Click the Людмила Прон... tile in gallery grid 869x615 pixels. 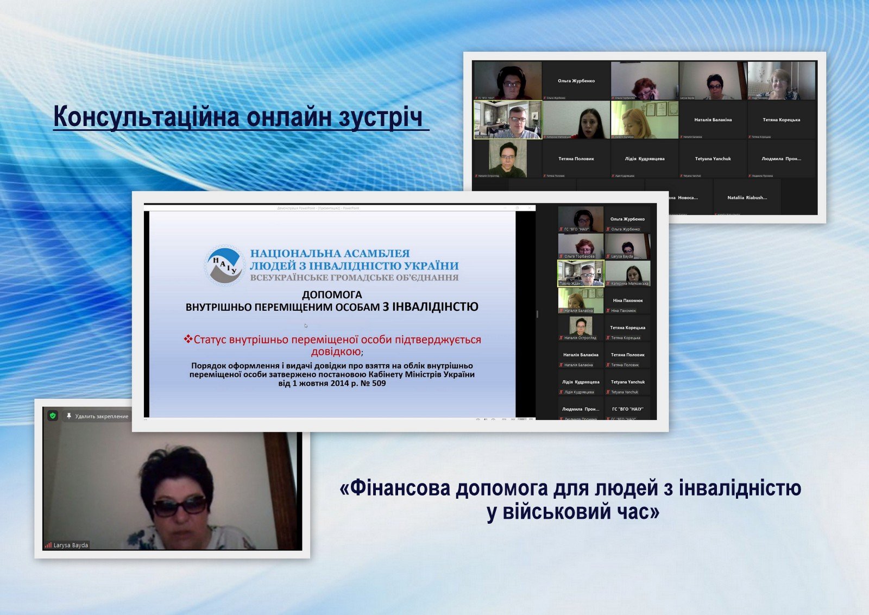click(x=781, y=159)
